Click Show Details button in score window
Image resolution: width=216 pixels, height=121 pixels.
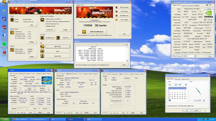pos(124,20)
